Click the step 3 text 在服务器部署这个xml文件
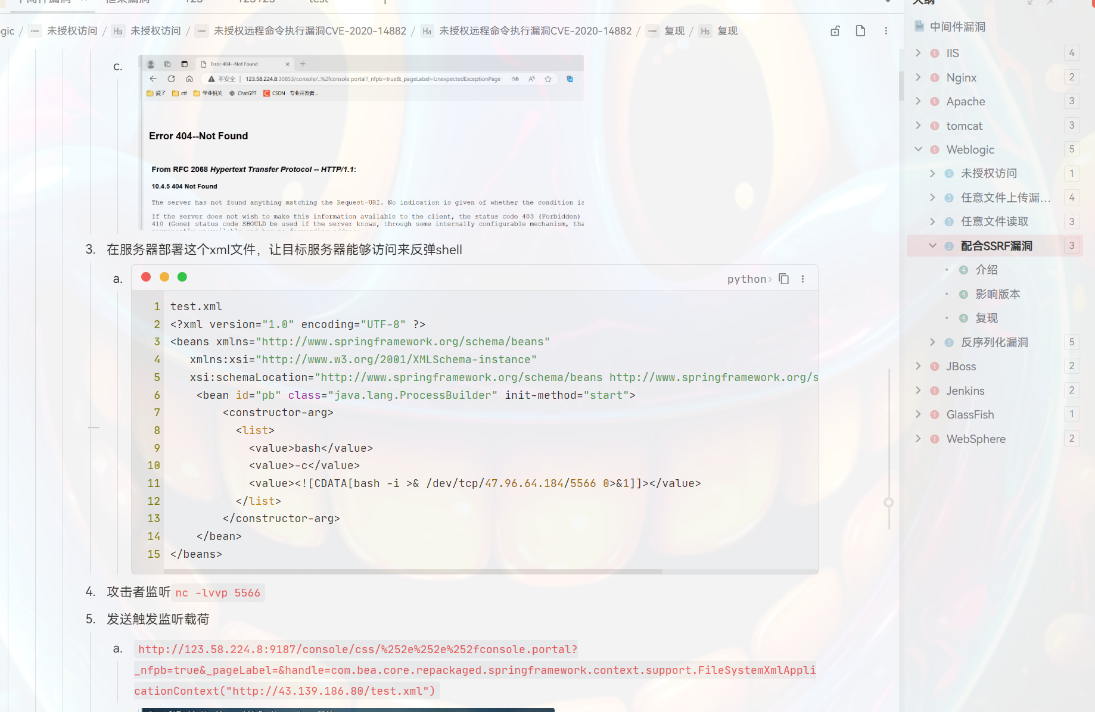 pos(284,249)
